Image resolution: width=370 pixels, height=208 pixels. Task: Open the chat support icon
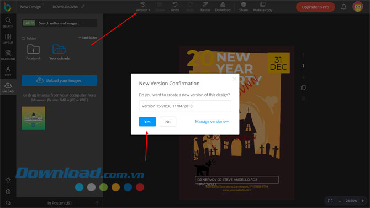pos(8,203)
